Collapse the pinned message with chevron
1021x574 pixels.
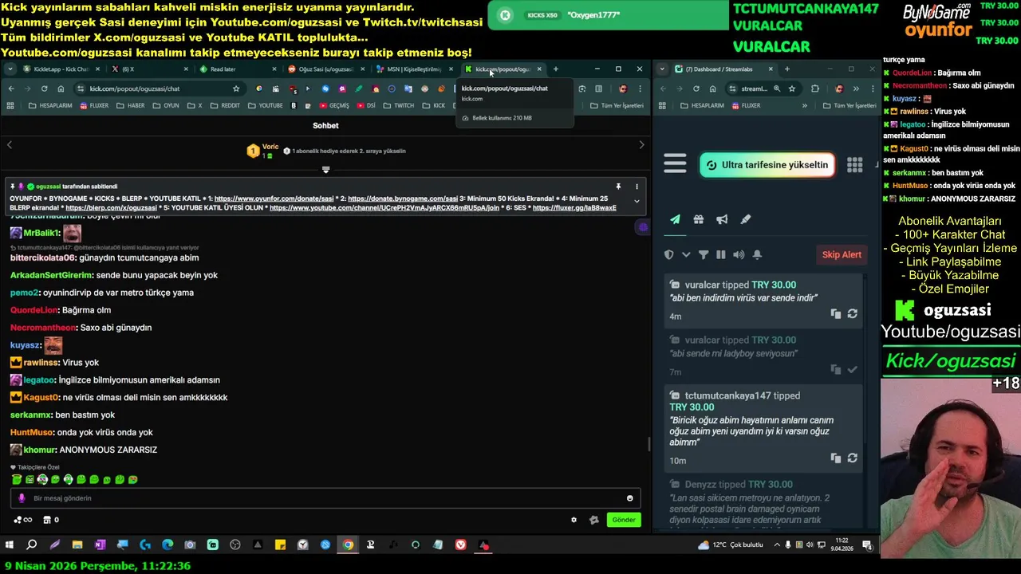click(637, 201)
